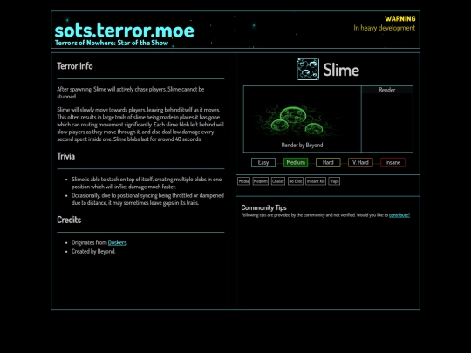The width and height of the screenshot is (471, 353).
Task: Click the No Elite tag
Action: (x=296, y=181)
